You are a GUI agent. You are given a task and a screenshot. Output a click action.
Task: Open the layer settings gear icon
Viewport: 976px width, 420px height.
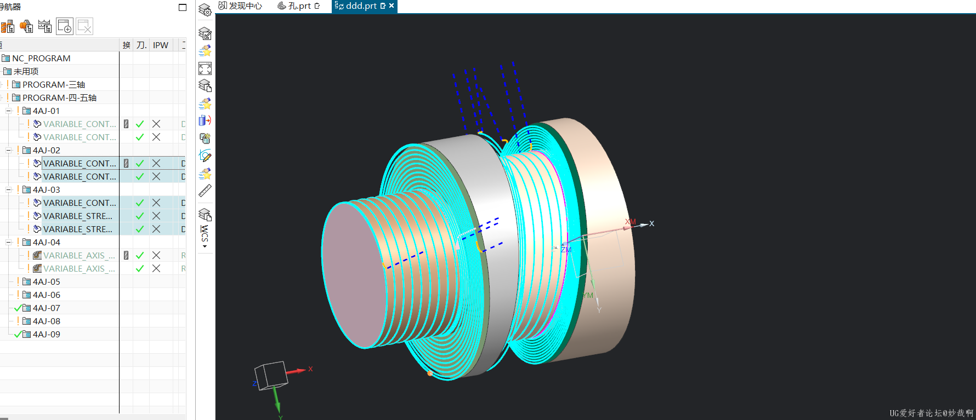coord(205,10)
